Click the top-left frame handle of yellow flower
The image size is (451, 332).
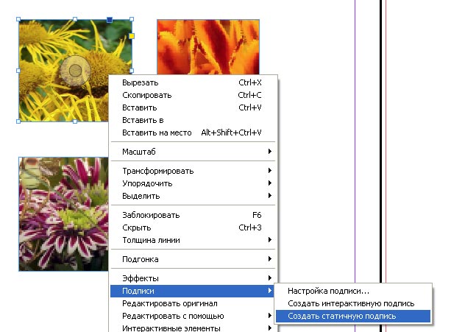[x=18, y=19]
